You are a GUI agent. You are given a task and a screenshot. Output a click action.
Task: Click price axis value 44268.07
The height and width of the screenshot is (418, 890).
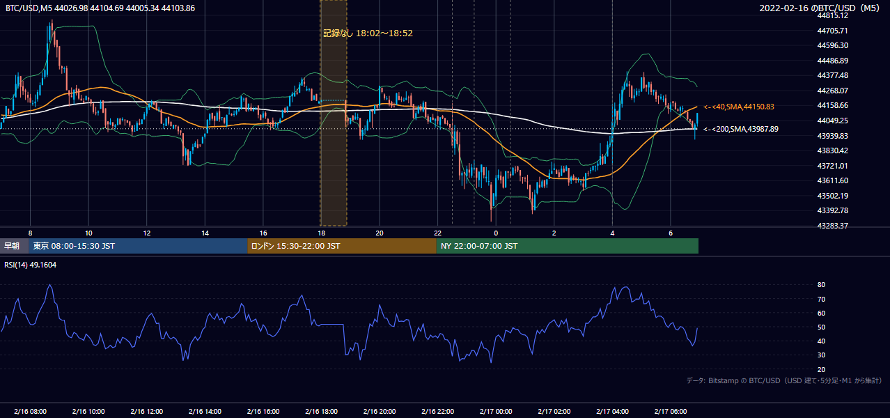point(833,91)
